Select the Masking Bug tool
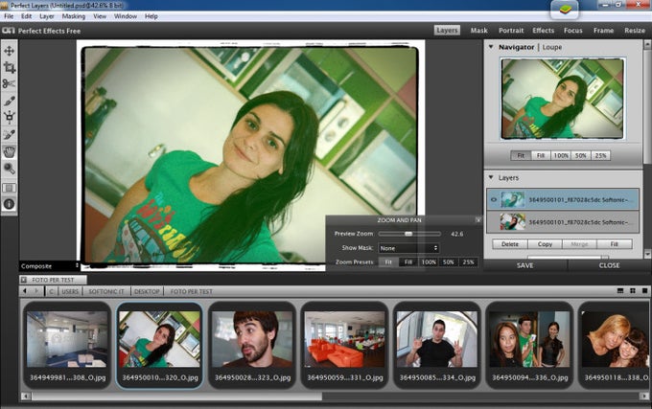Screen dimensions: 652x409 (x=10, y=134)
